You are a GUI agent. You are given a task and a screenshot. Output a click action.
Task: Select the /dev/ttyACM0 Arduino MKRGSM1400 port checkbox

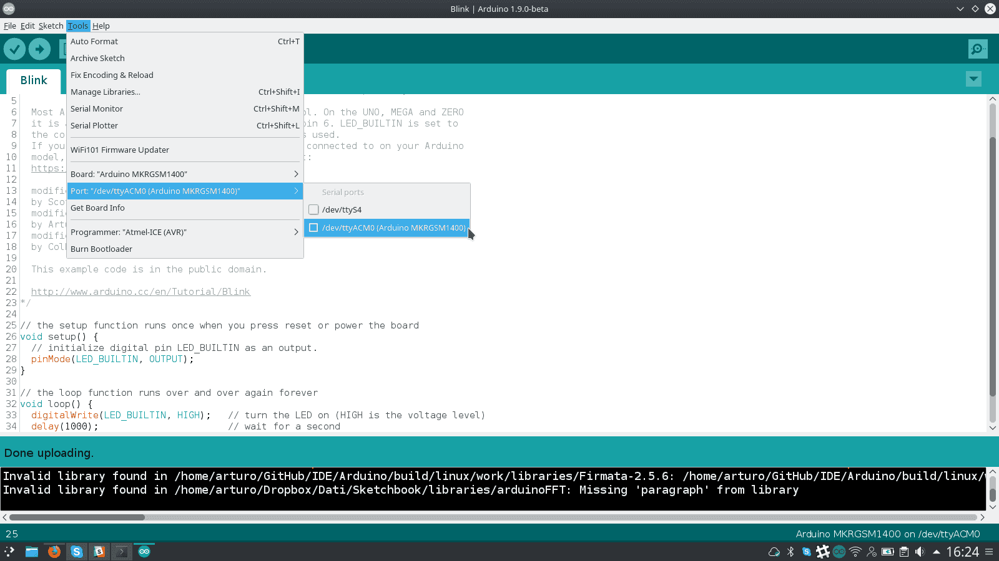click(313, 228)
